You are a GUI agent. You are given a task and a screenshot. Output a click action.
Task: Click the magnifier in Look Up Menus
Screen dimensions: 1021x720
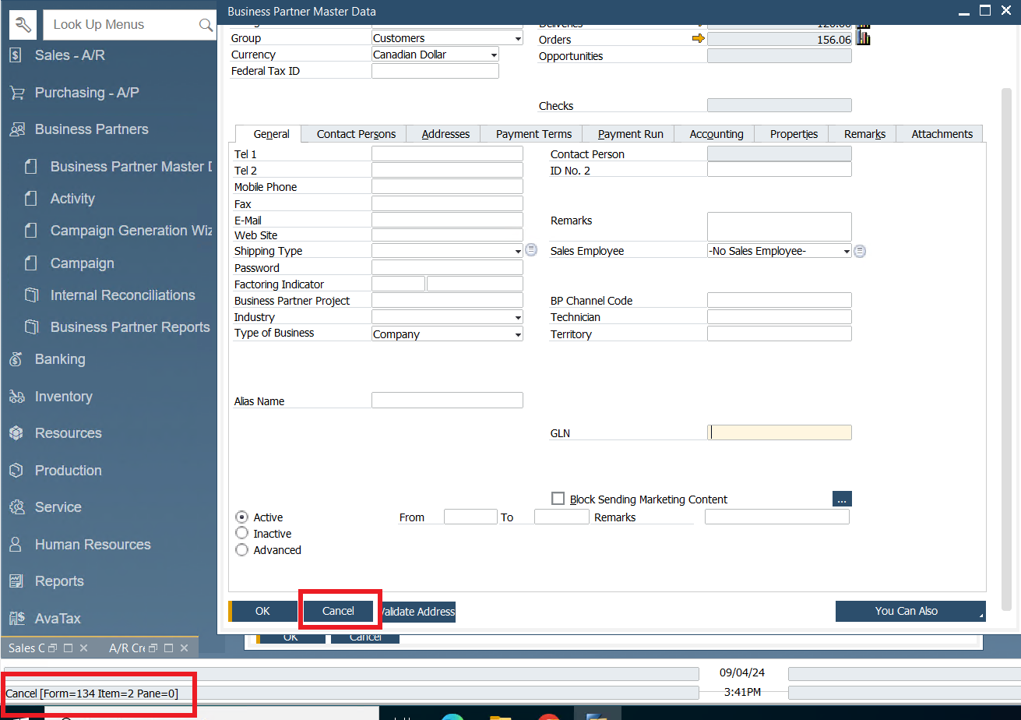pos(206,25)
